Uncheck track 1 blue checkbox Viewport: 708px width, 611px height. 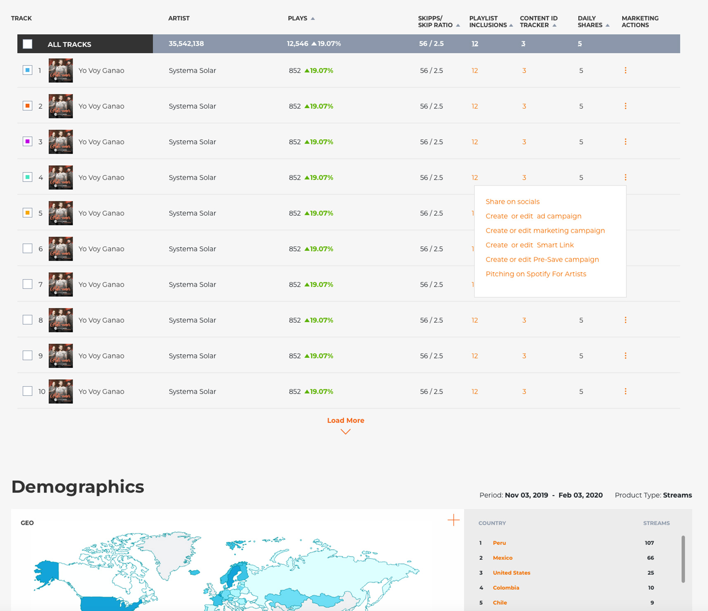(x=28, y=71)
